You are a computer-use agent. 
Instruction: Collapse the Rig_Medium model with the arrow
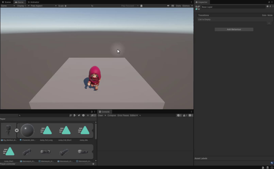(x=17, y=130)
